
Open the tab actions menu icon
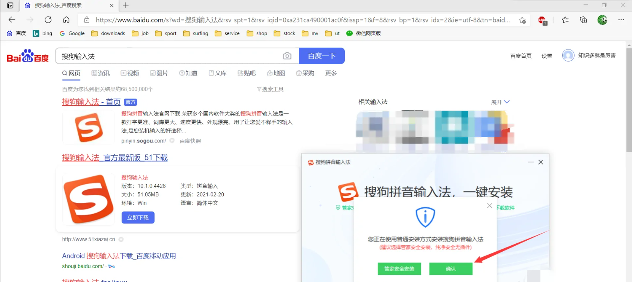click(11, 5)
